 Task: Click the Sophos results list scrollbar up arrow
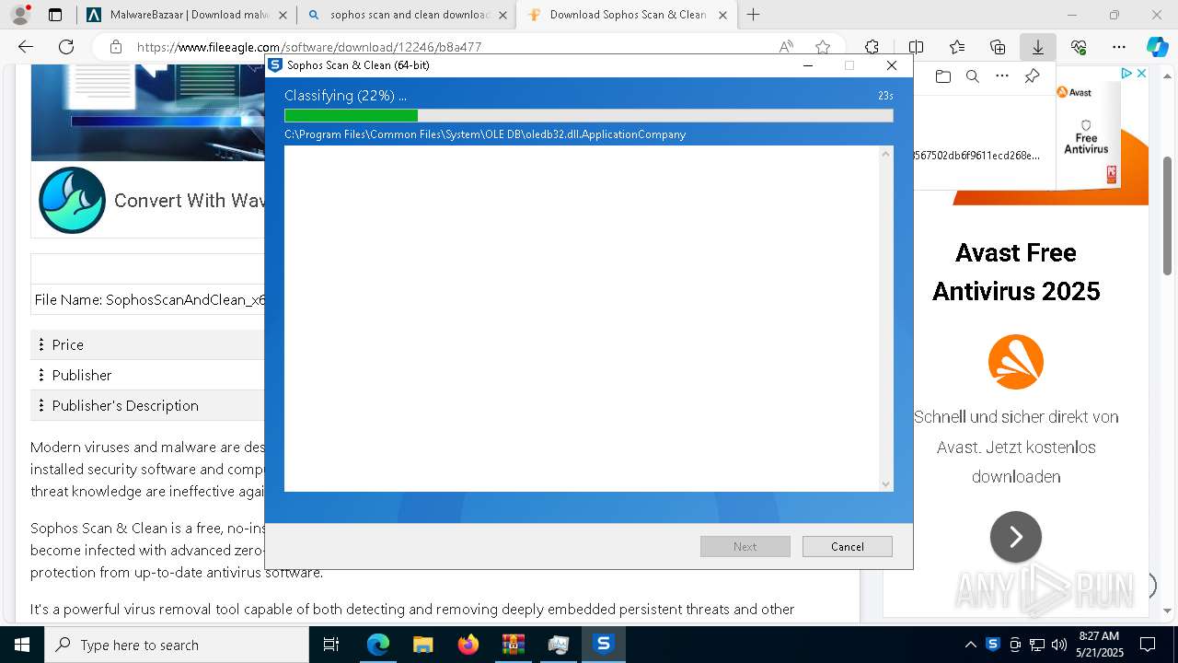885,153
